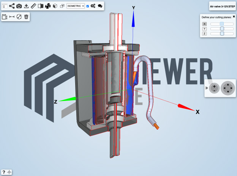The width and height of the screenshot is (237, 176).
Task: Activate the section cut view tool
Action: point(41,6)
